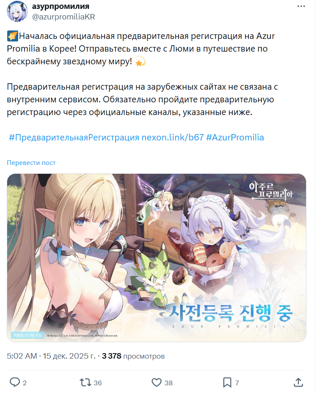Like the post with heart icon
This screenshot has width=317, height=395.
157,382
